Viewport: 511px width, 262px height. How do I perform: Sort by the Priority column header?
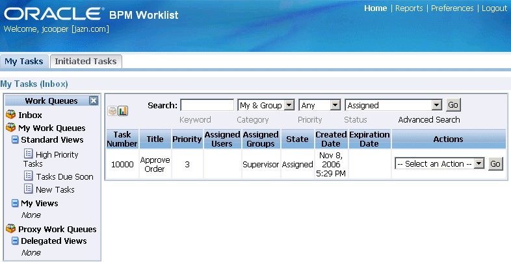[x=187, y=139]
